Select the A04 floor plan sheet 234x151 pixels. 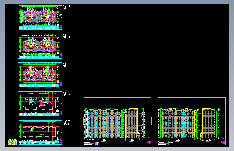pyautogui.click(x=40, y=75)
